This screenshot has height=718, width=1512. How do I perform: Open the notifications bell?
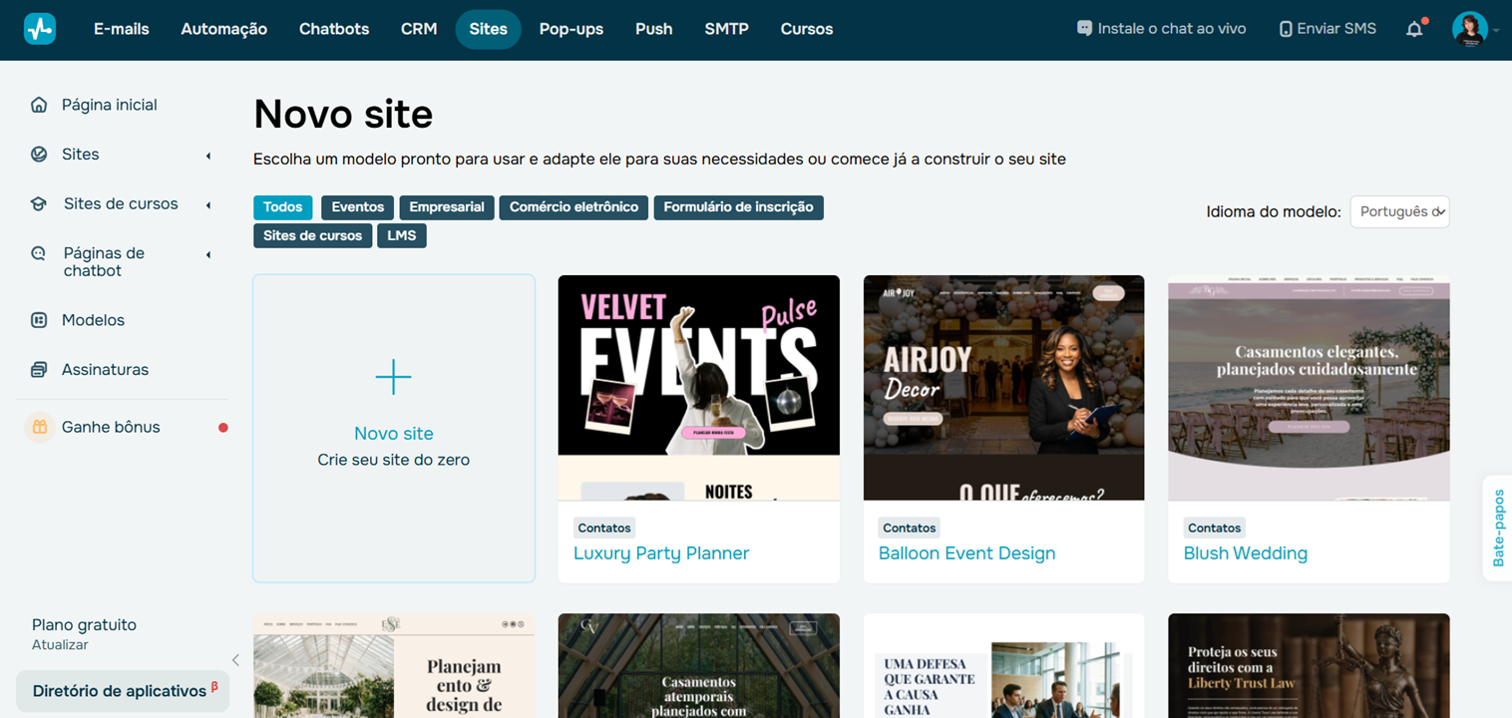[1414, 29]
